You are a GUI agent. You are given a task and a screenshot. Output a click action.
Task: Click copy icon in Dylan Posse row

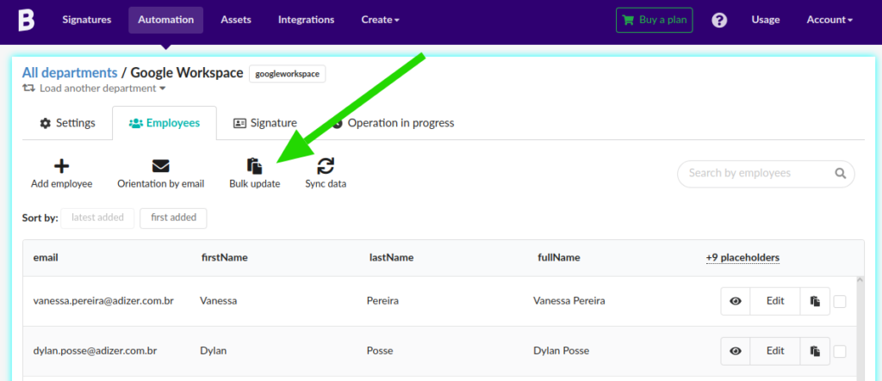pos(815,351)
